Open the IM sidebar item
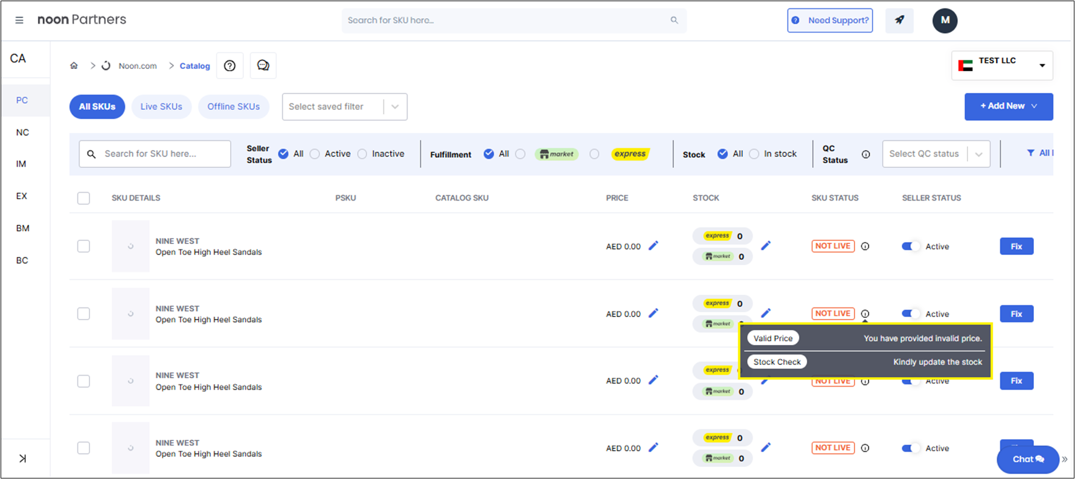This screenshot has height=479, width=1075. click(21, 164)
